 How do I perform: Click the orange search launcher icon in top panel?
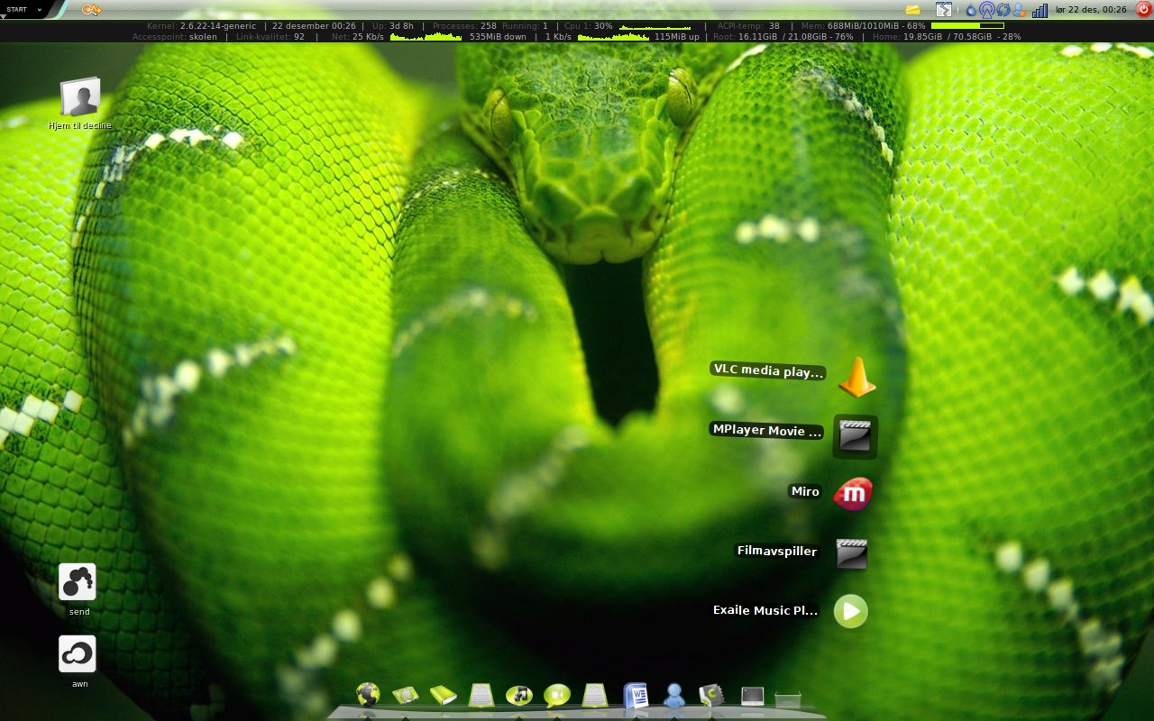click(91, 9)
